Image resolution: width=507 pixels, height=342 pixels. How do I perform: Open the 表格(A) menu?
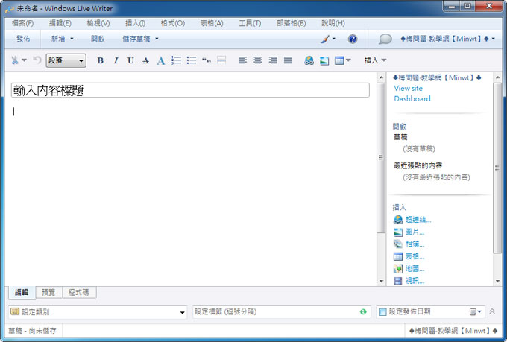pyautogui.click(x=212, y=23)
